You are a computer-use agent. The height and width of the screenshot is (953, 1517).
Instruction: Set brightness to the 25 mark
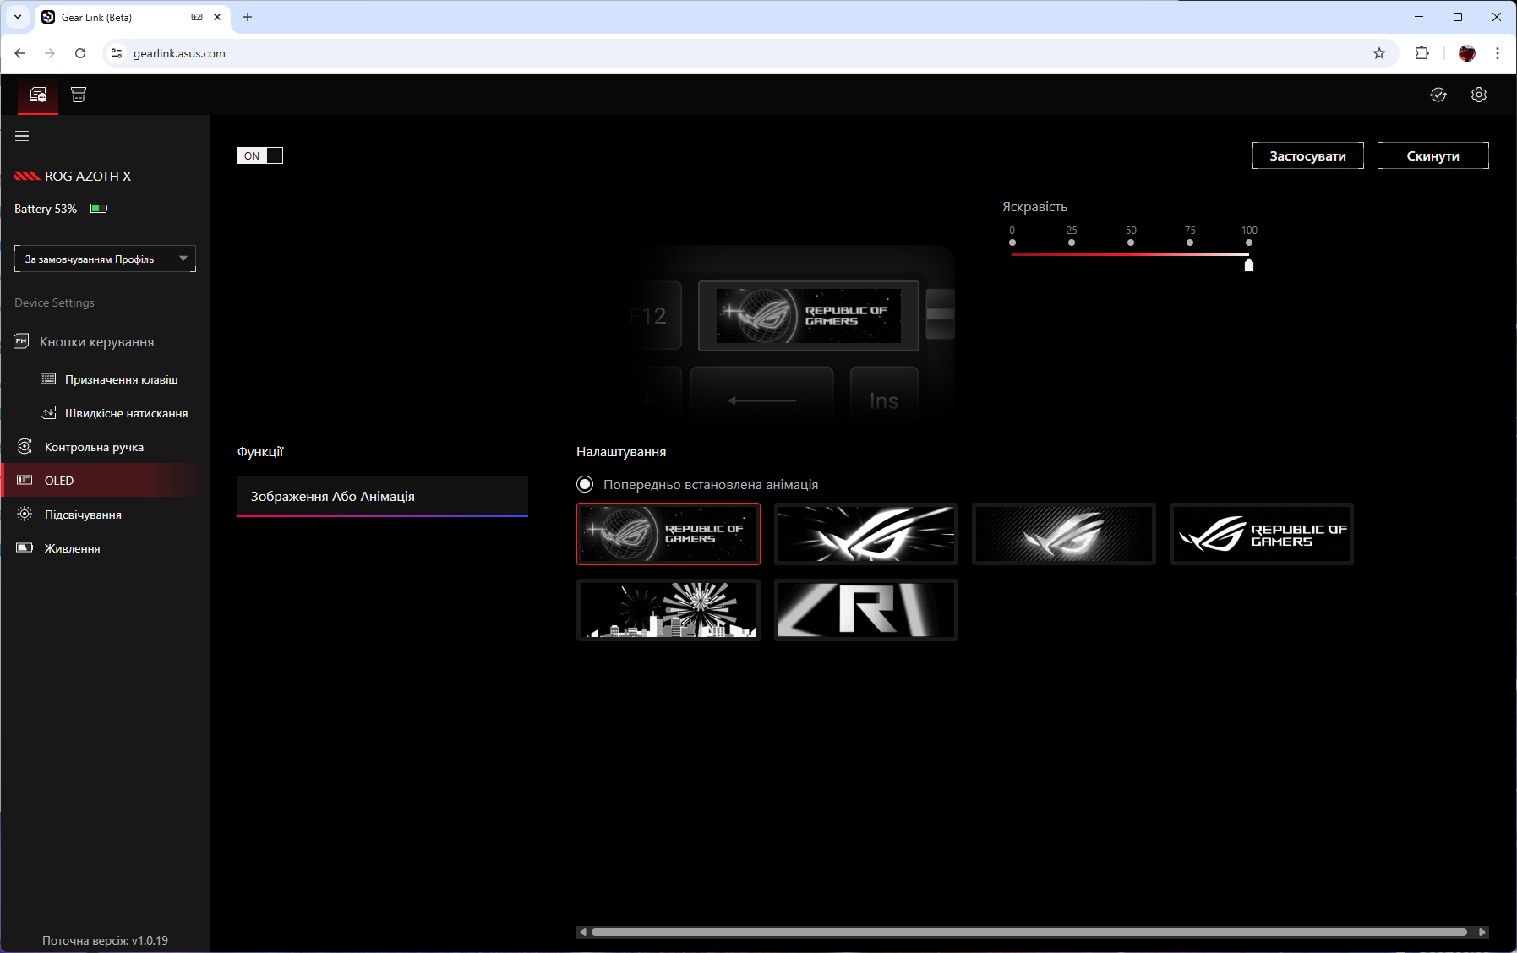pos(1072,242)
